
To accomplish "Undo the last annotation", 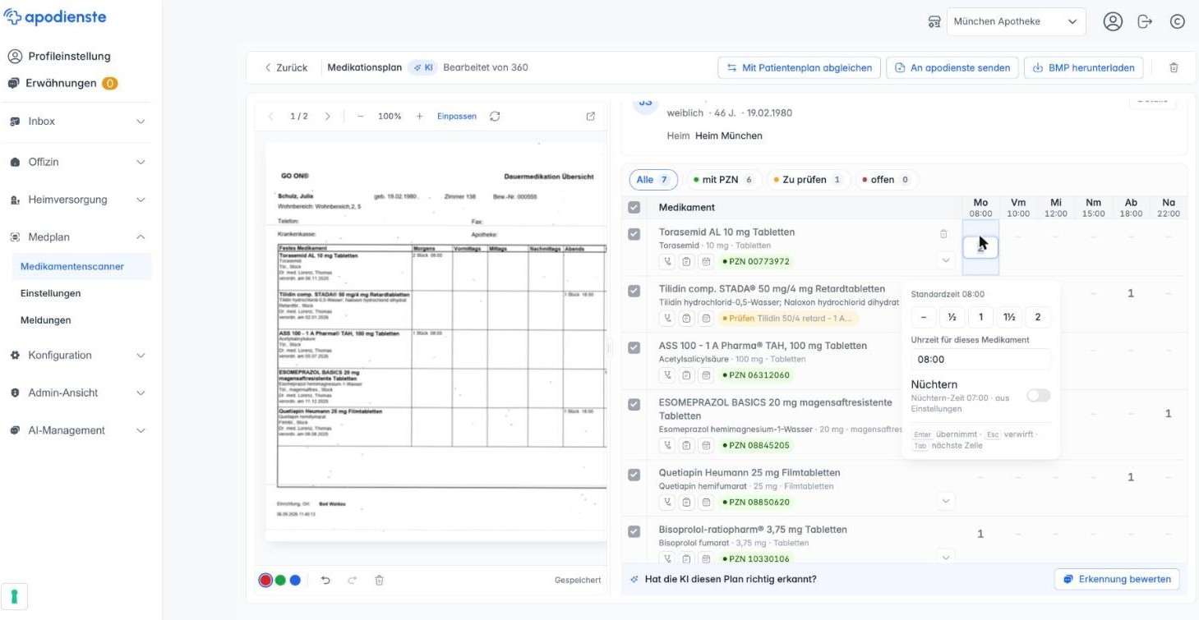I will 325,580.
